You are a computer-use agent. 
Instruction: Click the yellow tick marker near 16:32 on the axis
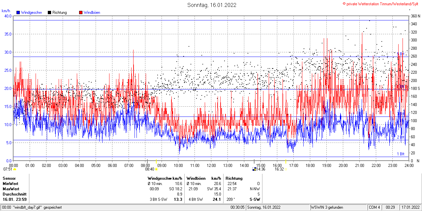(286, 161)
